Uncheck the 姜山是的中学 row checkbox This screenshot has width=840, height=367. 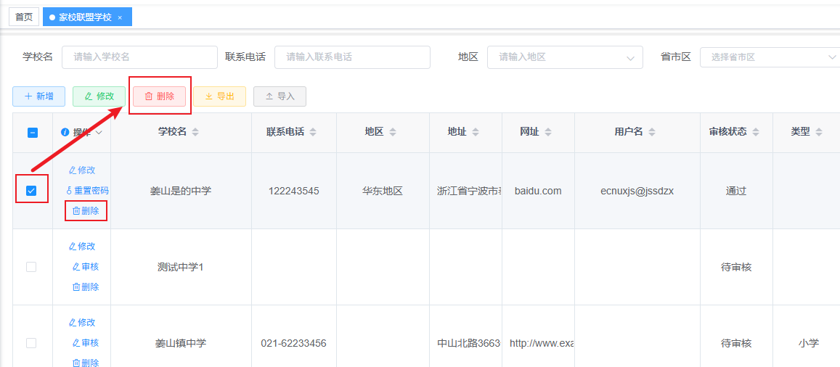(x=31, y=191)
